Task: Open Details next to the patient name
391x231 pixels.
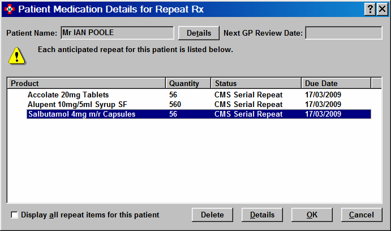Action: 199,33
